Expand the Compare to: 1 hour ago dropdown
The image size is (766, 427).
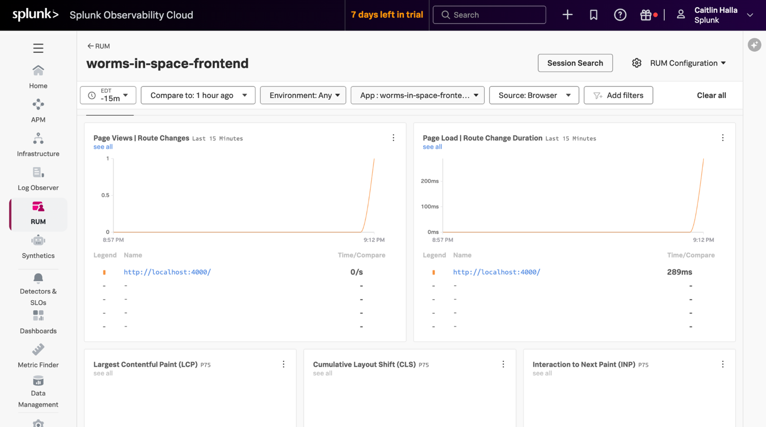tap(198, 95)
